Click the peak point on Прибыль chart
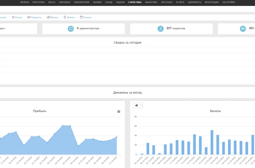 [x=63, y=125]
